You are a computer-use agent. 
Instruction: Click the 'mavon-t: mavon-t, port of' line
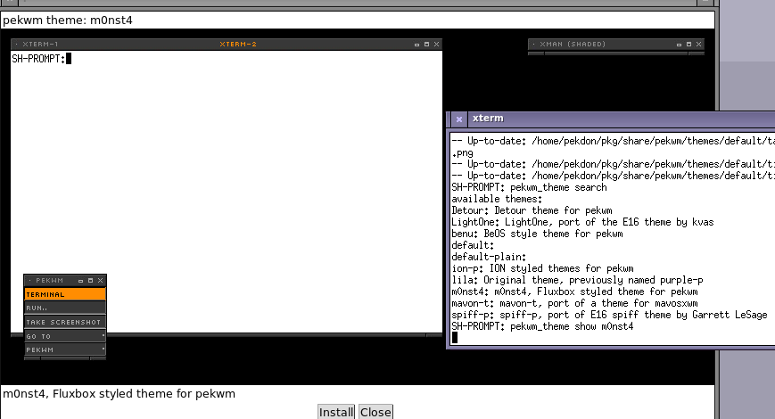[574, 303]
